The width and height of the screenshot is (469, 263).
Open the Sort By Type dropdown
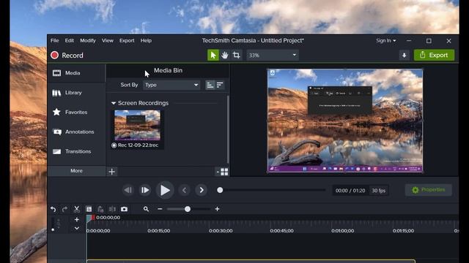[x=171, y=85]
